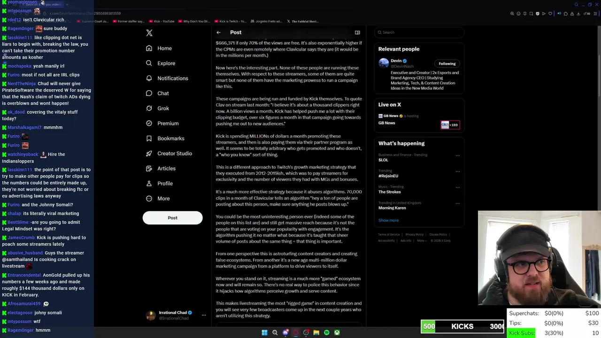Click the browser address bar URL
The width and height of the screenshot is (601, 338).
pyautogui.click(x=85, y=13)
